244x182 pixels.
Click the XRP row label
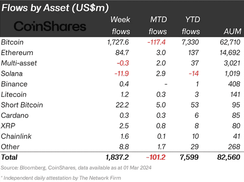[9, 126]
